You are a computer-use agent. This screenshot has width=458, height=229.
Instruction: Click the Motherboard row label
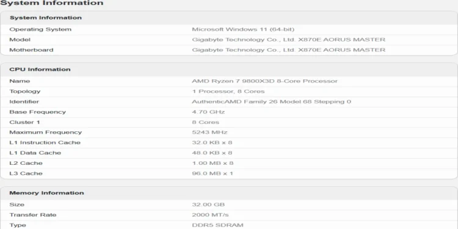[31, 50]
